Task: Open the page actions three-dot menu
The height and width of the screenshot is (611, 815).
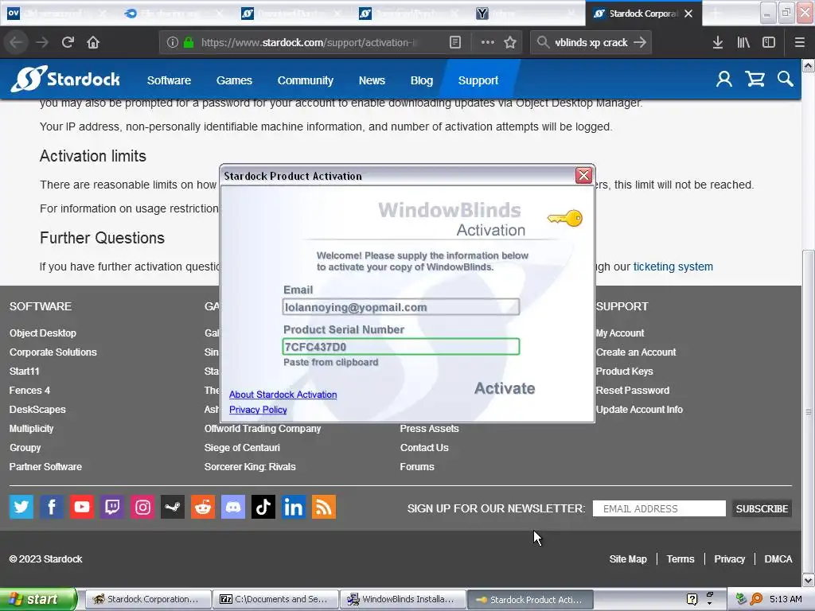Action: tap(488, 42)
